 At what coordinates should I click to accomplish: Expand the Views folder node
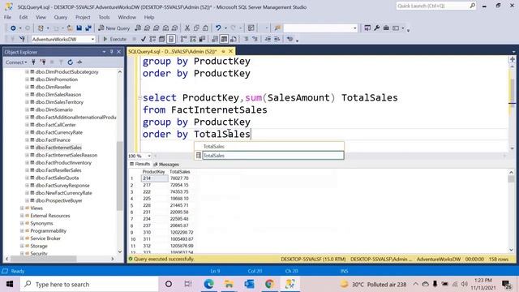pos(22,208)
